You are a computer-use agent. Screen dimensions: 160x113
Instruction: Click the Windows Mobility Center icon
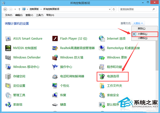point(8,67)
